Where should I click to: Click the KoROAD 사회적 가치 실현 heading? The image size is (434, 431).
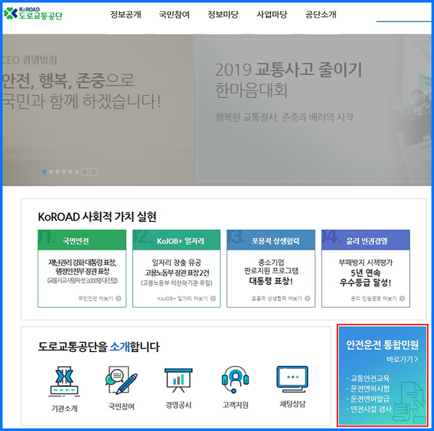(97, 217)
